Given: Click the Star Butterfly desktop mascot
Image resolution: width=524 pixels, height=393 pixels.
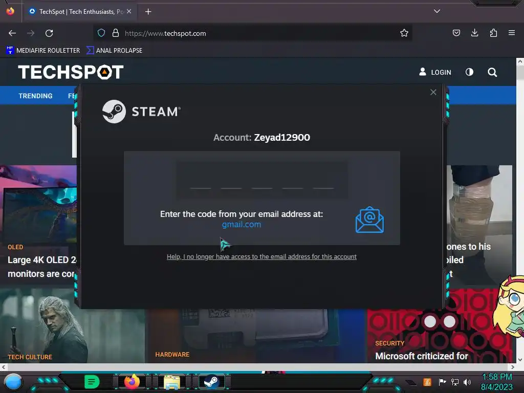Looking at the screenshot, I should (x=509, y=307).
